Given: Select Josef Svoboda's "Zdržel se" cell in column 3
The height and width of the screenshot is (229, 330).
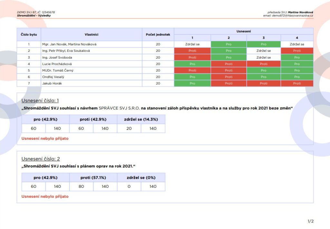Looking at the screenshot, I should coord(263,57).
